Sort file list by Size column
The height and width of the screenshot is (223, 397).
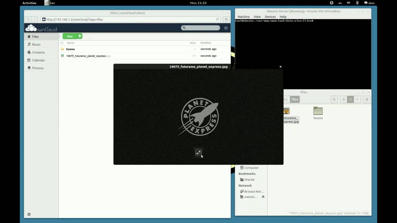click(x=193, y=43)
